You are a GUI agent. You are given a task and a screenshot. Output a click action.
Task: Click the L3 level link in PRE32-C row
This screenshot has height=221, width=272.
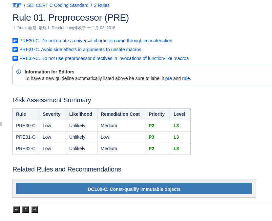pos(176,149)
